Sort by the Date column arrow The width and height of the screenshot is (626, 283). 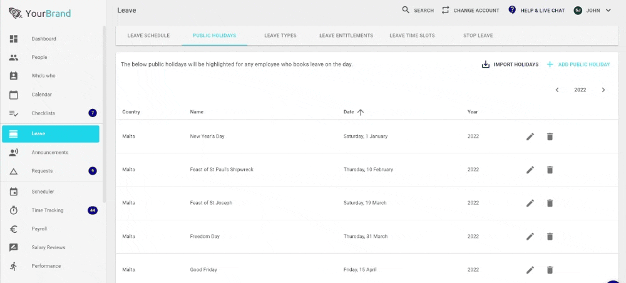click(361, 112)
